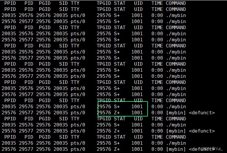Select the second '[mybin]' command entry
This screenshot has width=227, height=153.
(176, 131)
